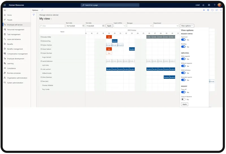Open Leave and absence in sidebar
The image size is (226, 154).
coord(14,39)
